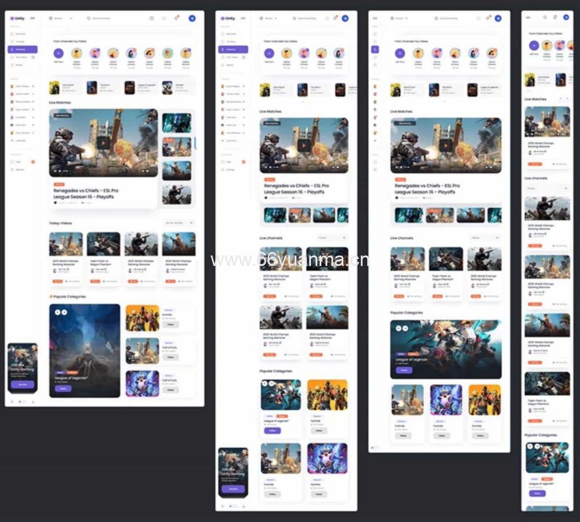580x522 pixels.
Task: Click the hamburger menu icon beside the Unity logo
Action: [x=32, y=19]
